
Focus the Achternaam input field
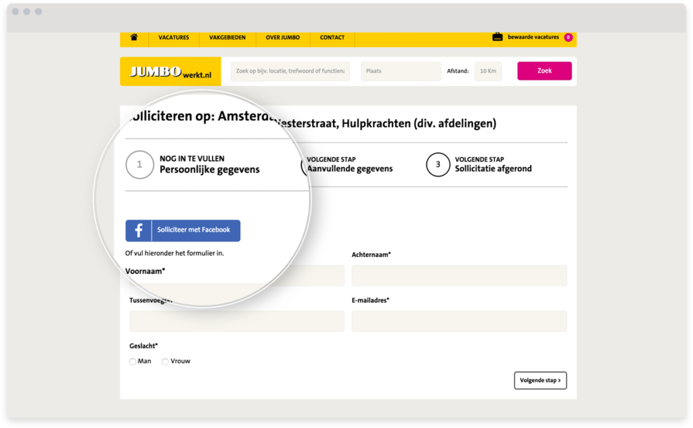(x=460, y=276)
